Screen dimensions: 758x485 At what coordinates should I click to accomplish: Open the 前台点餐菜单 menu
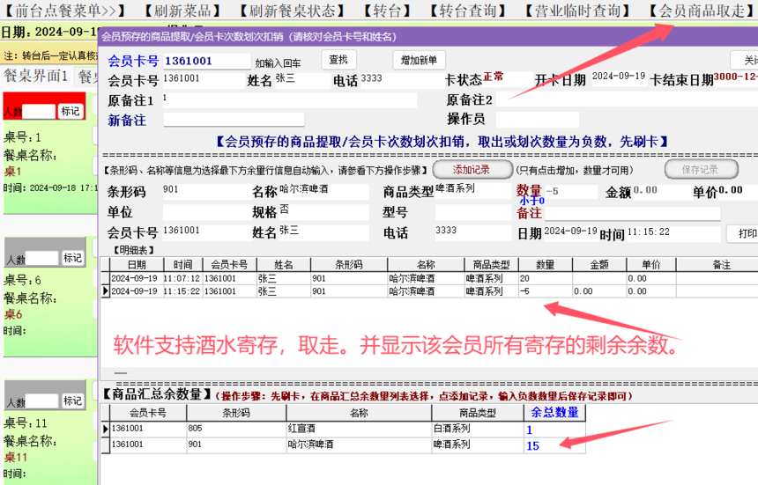(61, 11)
